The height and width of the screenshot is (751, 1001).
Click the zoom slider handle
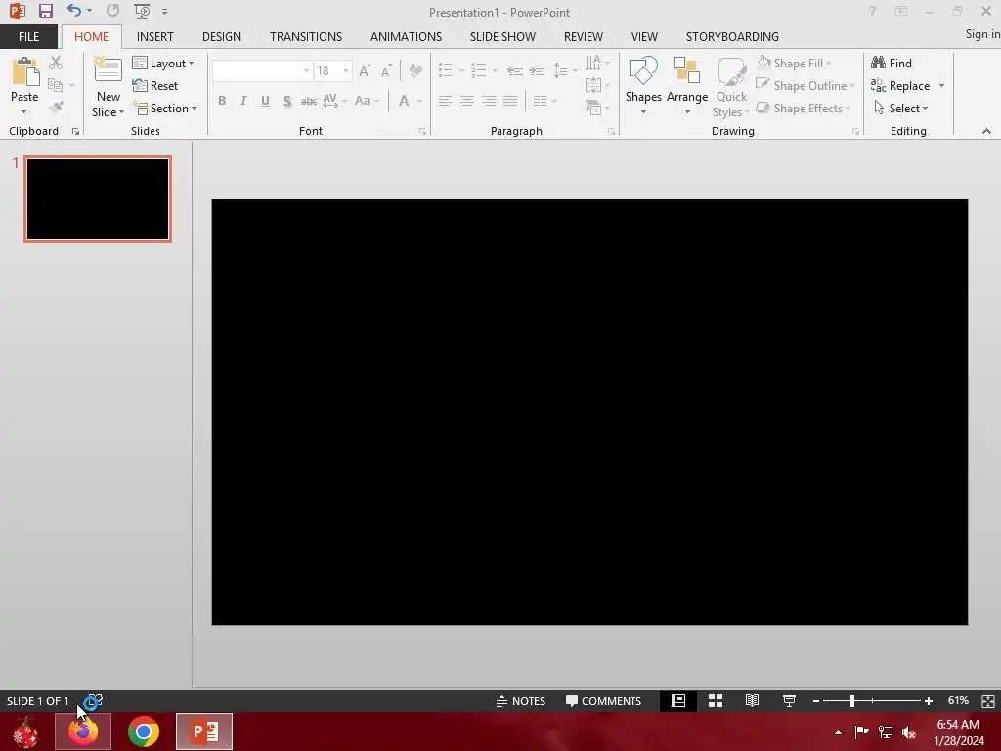852,701
